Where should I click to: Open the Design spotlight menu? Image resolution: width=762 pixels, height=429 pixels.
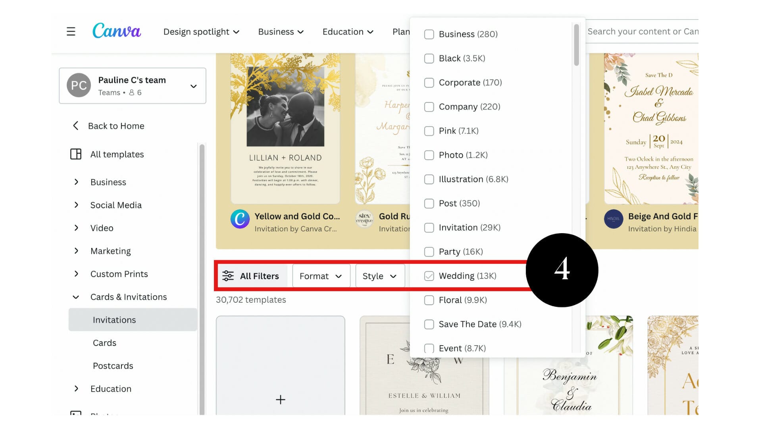[201, 31]
